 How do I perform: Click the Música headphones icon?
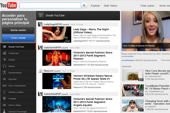pyautogui.click(x=5, y=66)
